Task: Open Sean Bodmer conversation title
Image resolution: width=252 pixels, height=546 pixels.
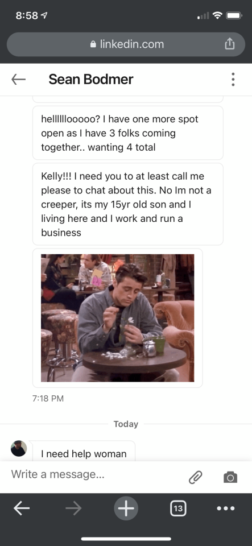Action: click(91, 80)
